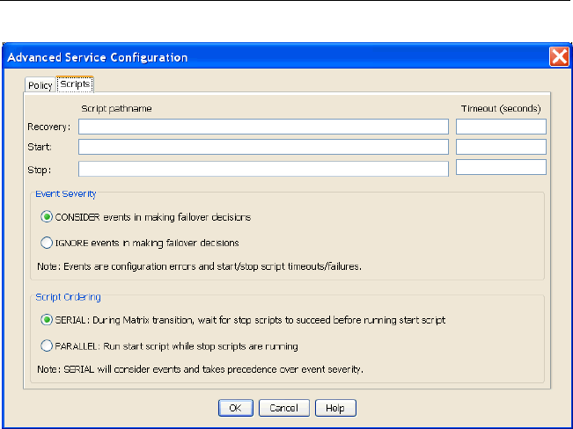
Task: Select the Start timeout seconds field
Action: [501, 147]
